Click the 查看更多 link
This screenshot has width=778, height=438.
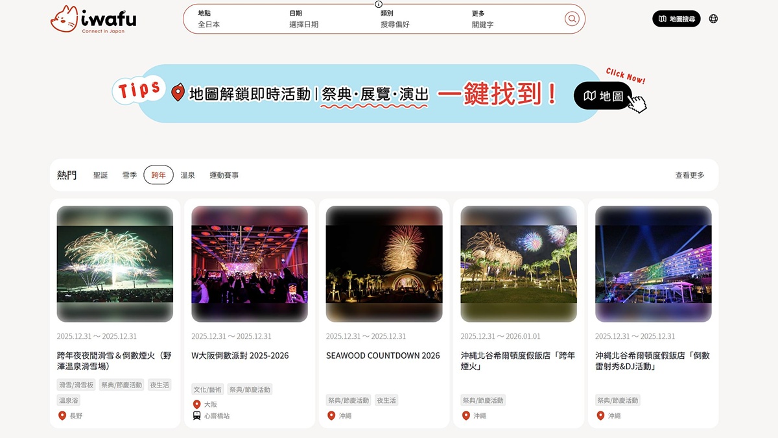[689, 175]
